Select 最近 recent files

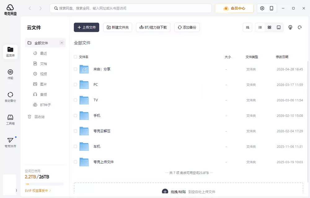40,53
